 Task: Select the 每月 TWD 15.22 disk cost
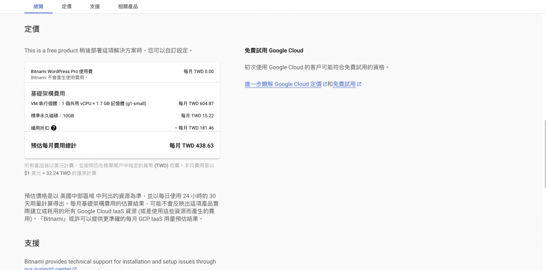point(197,116)
